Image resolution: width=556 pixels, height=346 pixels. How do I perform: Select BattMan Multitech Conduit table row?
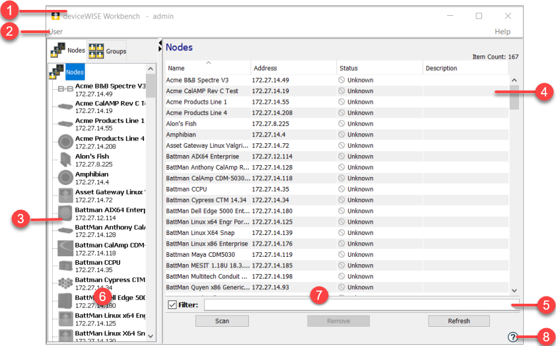coord(337,276)
